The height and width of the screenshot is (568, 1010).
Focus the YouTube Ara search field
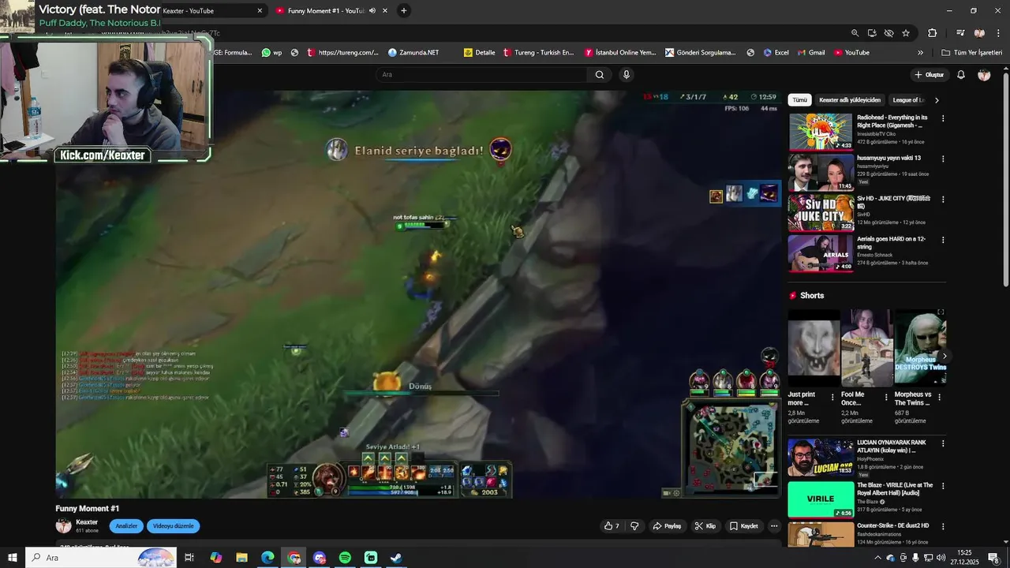(x=481, y=75)
